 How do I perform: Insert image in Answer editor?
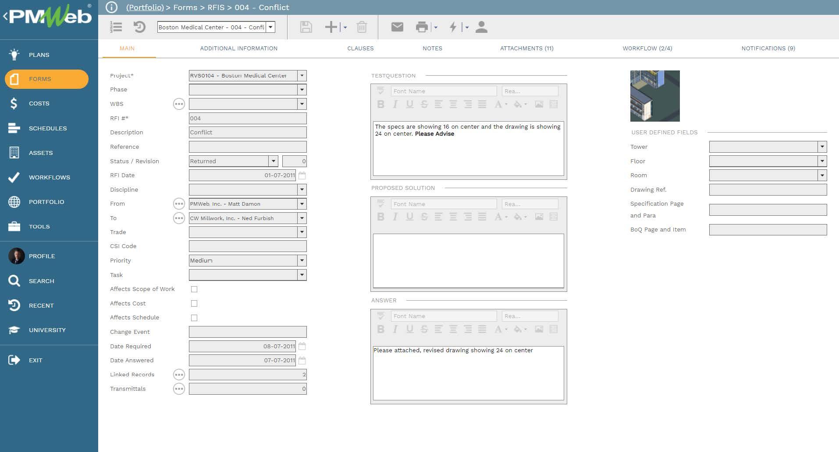coord(539,329)
